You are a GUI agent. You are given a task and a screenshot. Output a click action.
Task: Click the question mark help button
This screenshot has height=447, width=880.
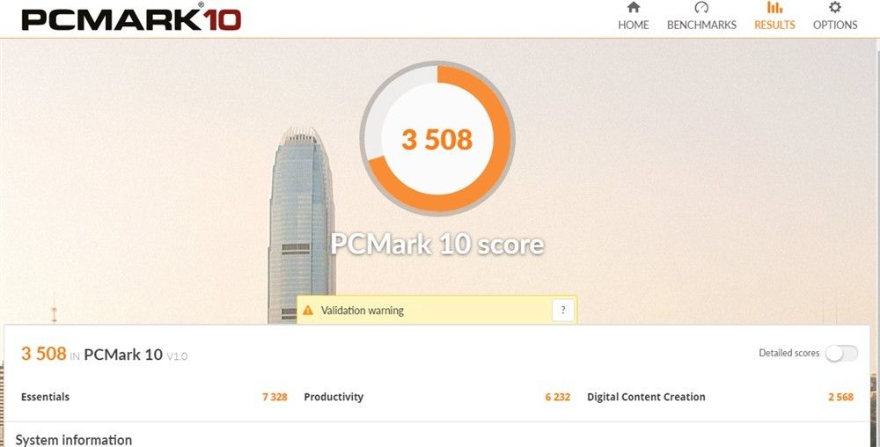coord(563,310)
